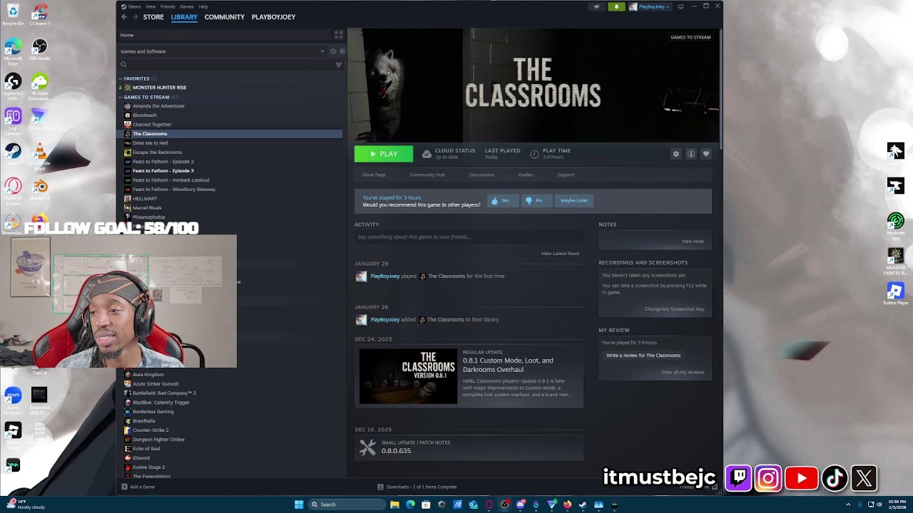Open the Support link
This screenshot has width=913, height=513.
(566, 175)
